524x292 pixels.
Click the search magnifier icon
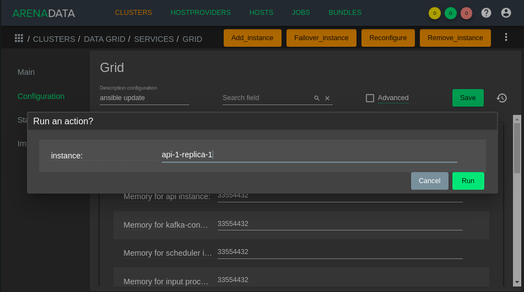tap(317, 98)
